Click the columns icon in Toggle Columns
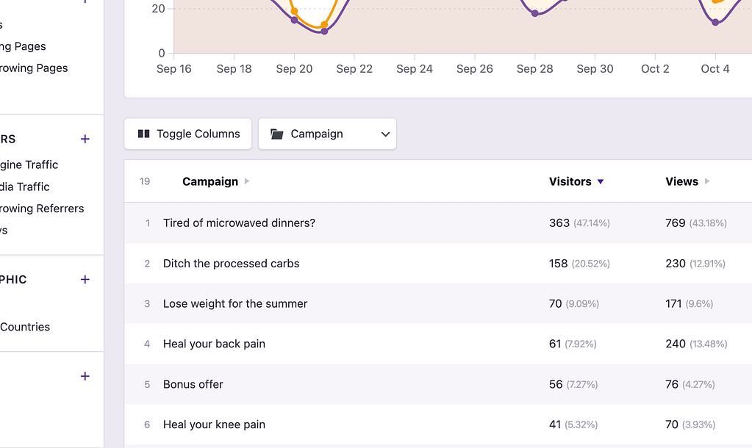Screen dimensions: 752x448 point(143,134)
